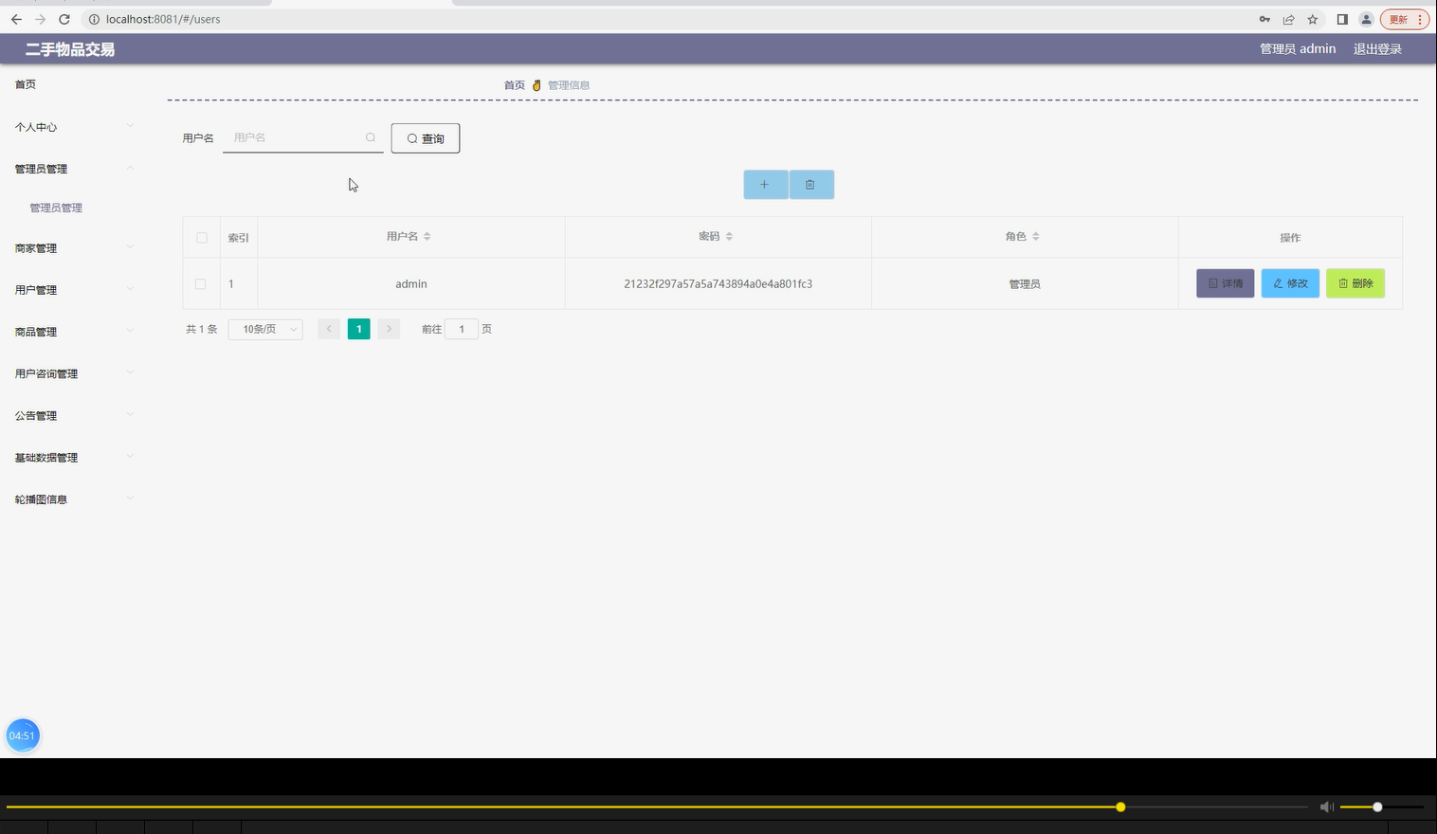The height and width of the screenshot is (834, 1437).
Task: Expand the 轮播图信息 sidebar menu
Action: tap(74, 499)
